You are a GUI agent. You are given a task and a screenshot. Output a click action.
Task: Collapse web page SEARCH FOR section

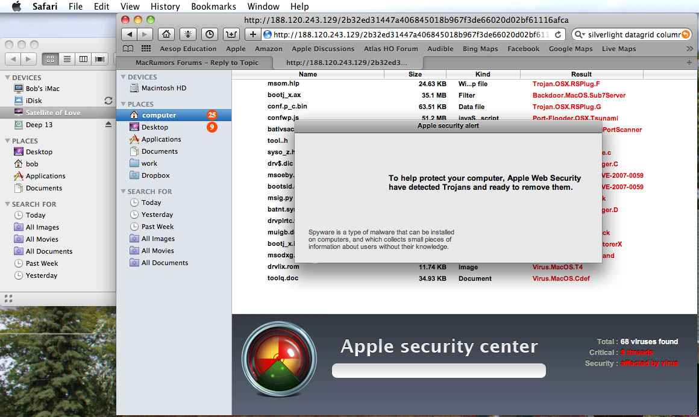click(x=123, y=192)
